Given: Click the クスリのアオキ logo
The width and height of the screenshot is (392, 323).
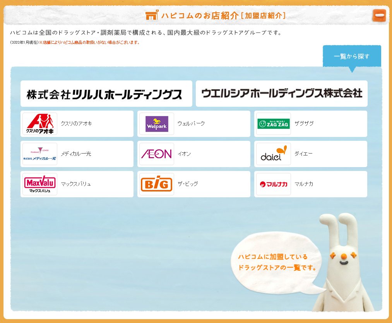Looking at the screenshot, I should click(40, 124).
